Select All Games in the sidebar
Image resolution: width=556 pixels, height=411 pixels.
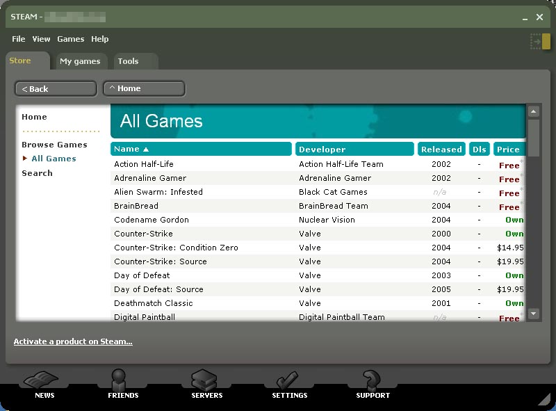(54, 159)
